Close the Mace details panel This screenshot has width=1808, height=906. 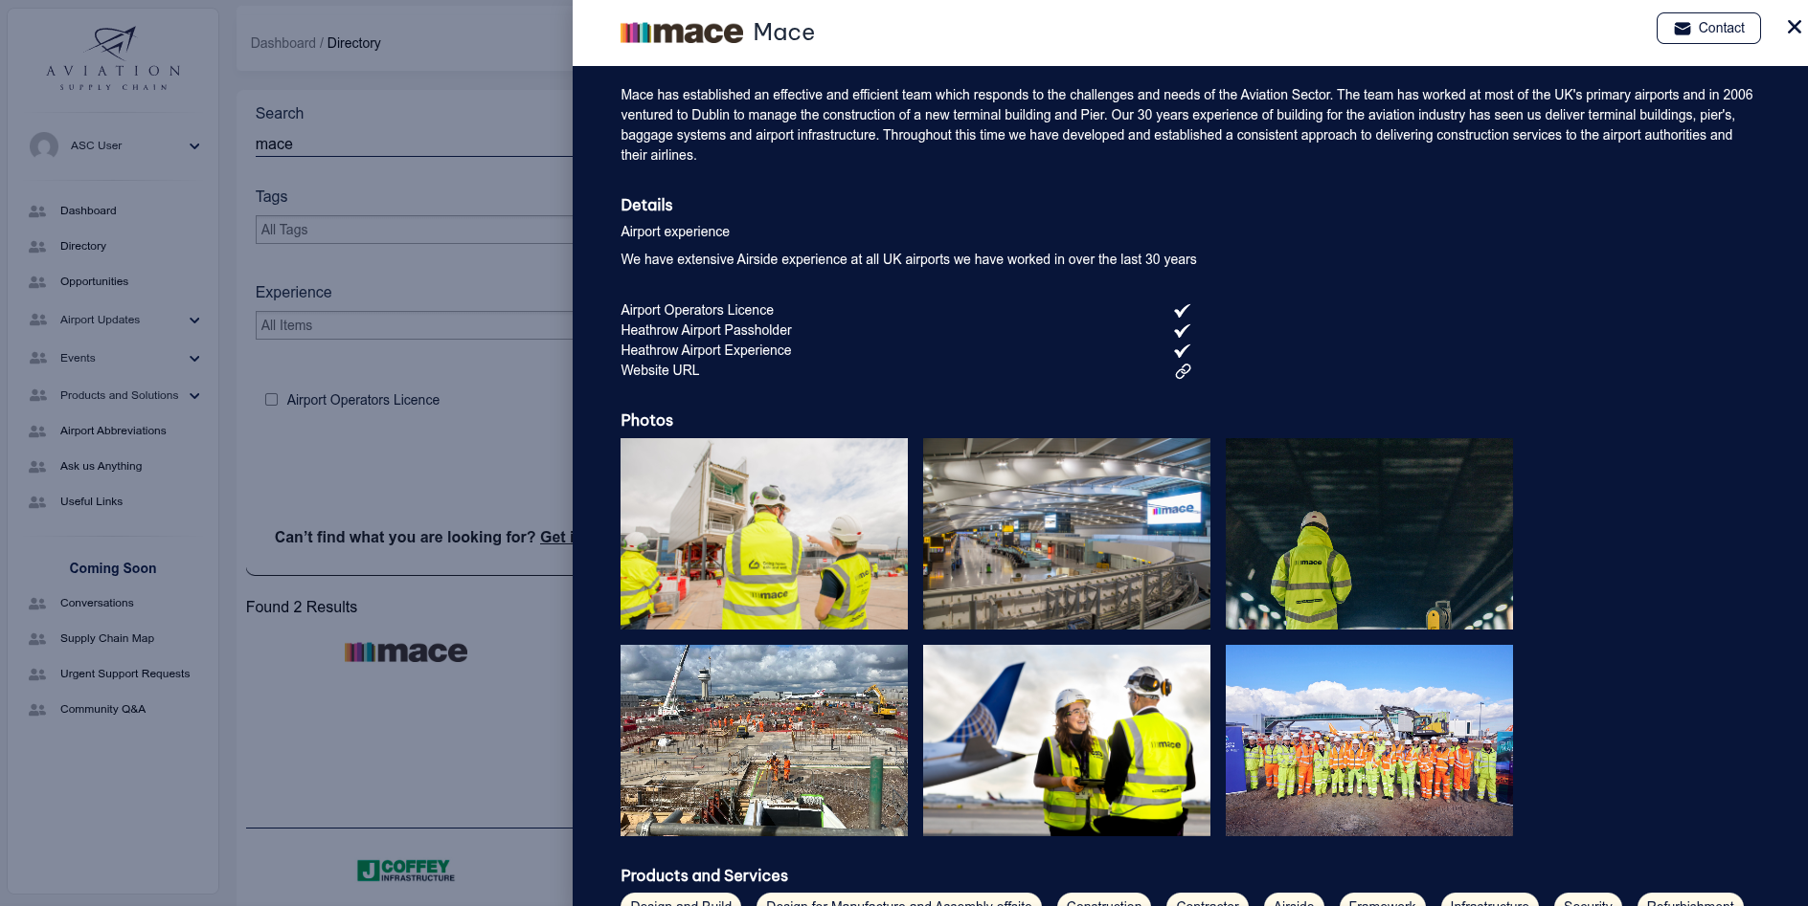tap(1794, 28)
